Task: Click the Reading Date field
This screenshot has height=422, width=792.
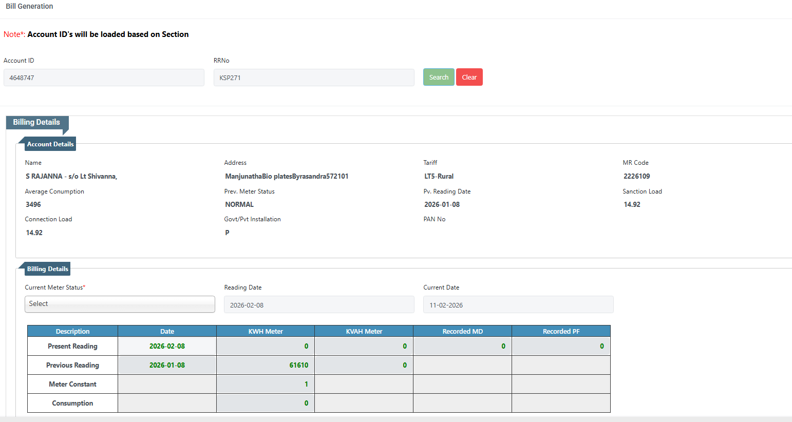Action: (318, 305)
